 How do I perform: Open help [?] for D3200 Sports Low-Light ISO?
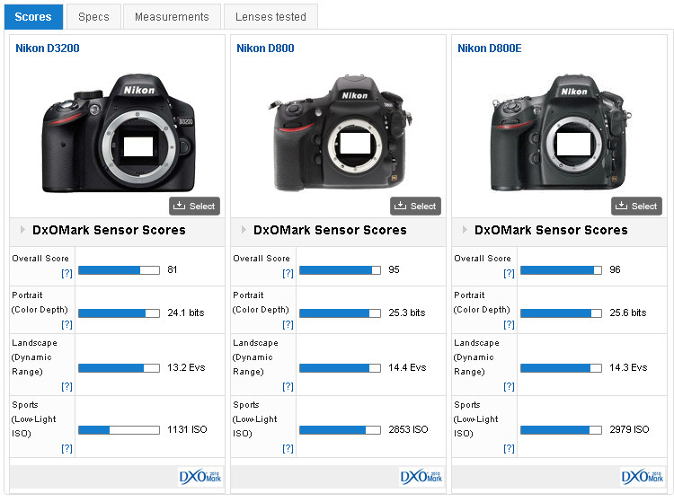67,448
